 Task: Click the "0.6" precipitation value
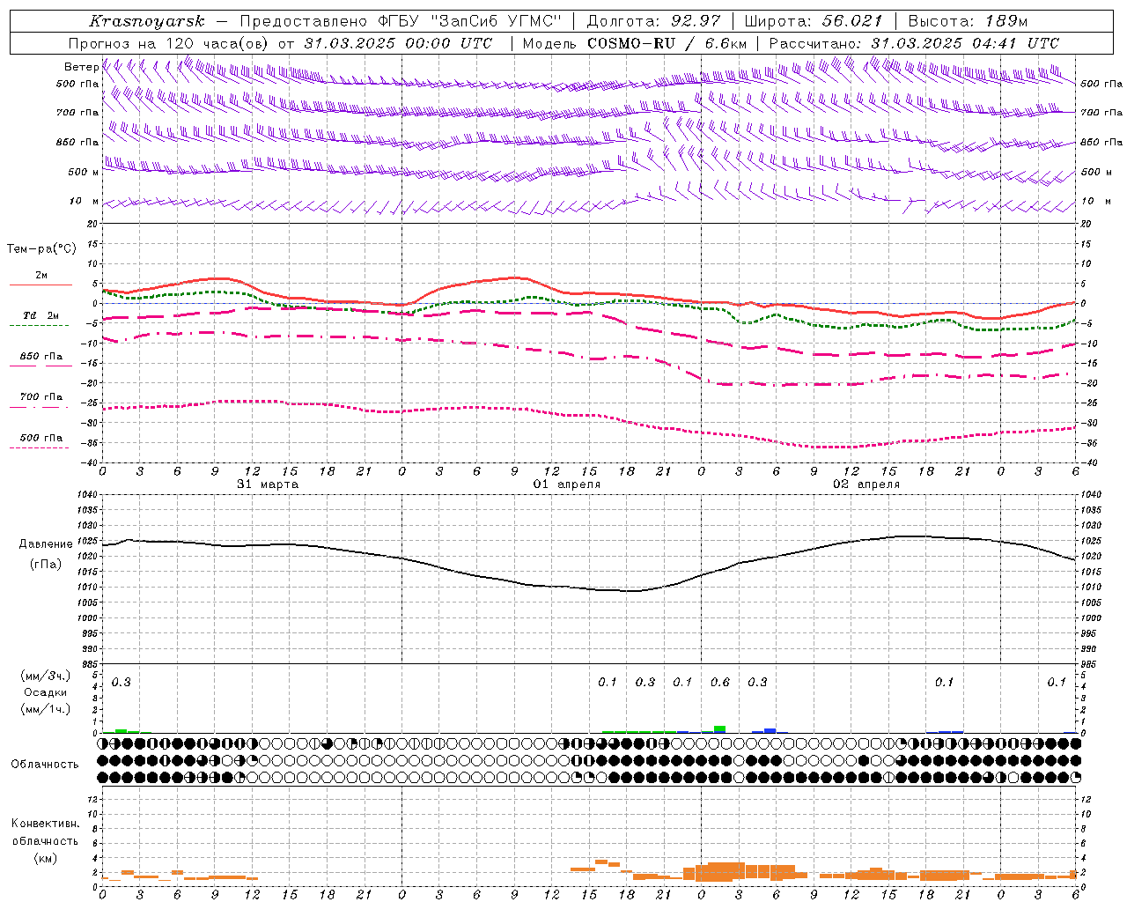point(719,683)
